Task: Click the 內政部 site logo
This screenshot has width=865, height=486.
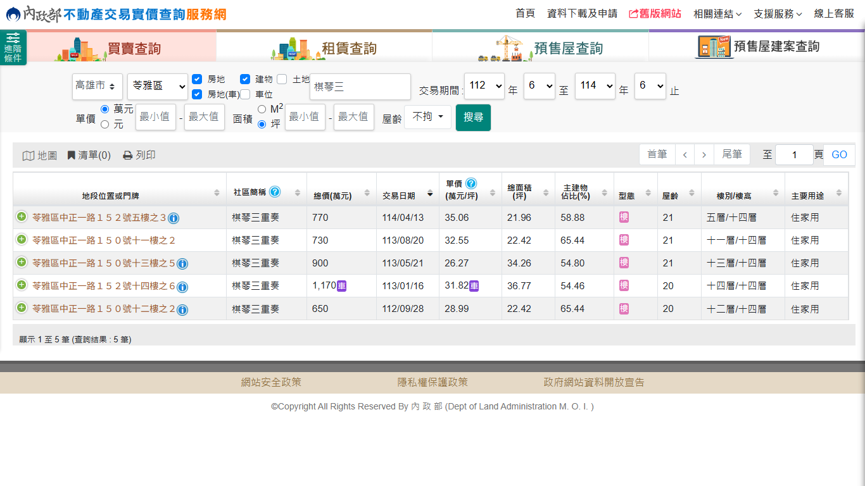Action: pos(116,14)
